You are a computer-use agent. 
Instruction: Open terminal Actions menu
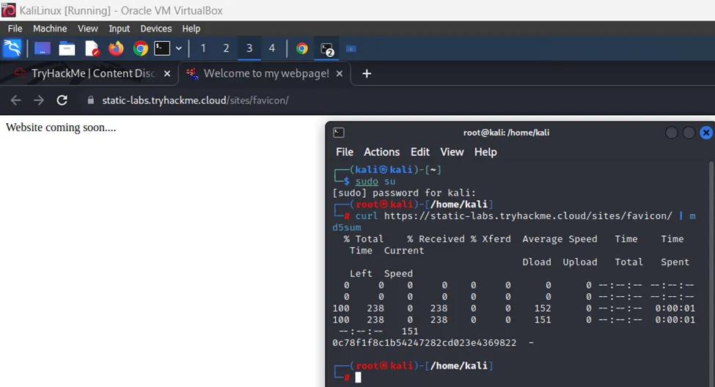381,152
